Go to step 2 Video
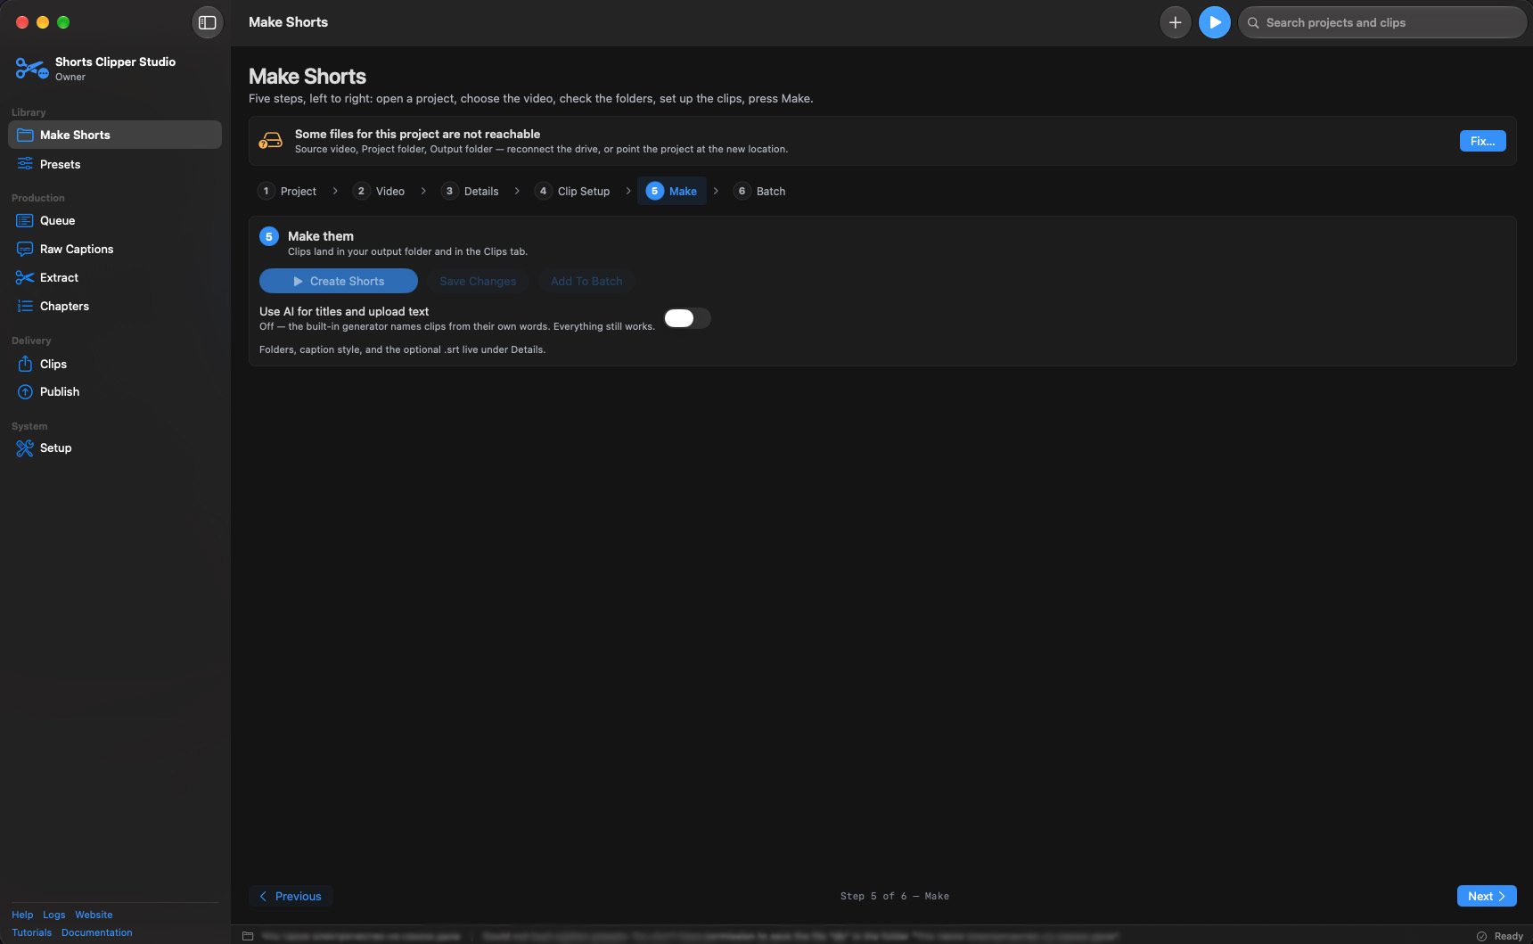The image size is (1533, 944). (x=380, y=191)
